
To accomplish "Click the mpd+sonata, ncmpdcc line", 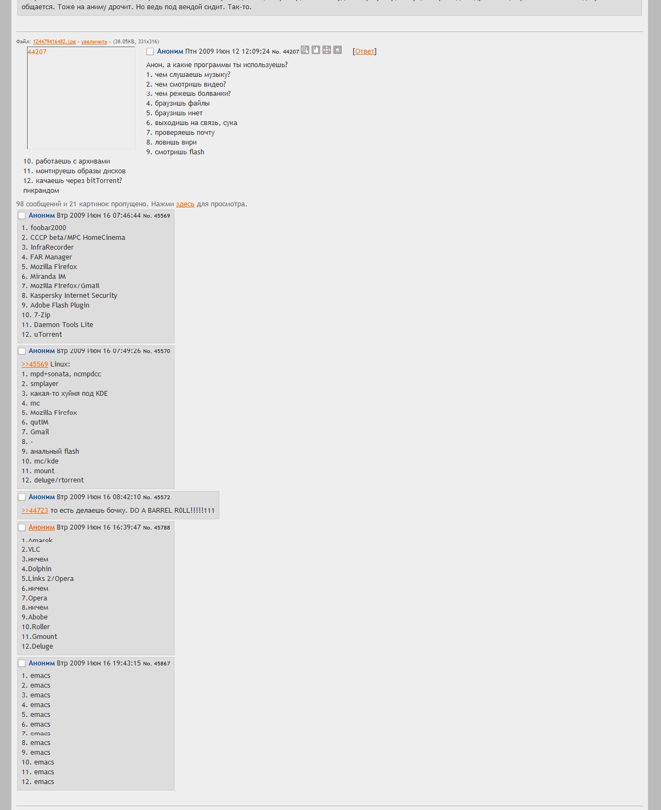I will pos(61,374).
